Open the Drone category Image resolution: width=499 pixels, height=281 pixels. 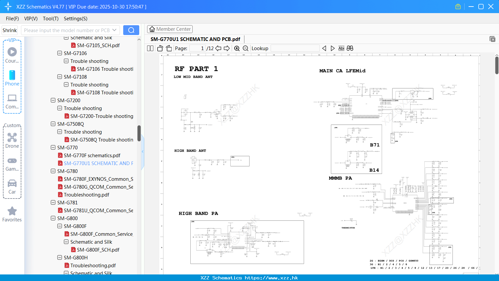point(12,141)
